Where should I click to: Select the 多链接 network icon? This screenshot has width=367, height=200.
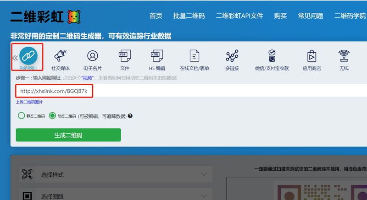[232, 56]
